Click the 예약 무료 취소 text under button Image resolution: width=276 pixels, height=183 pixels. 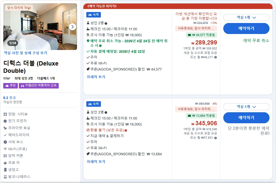pos(256,40)
